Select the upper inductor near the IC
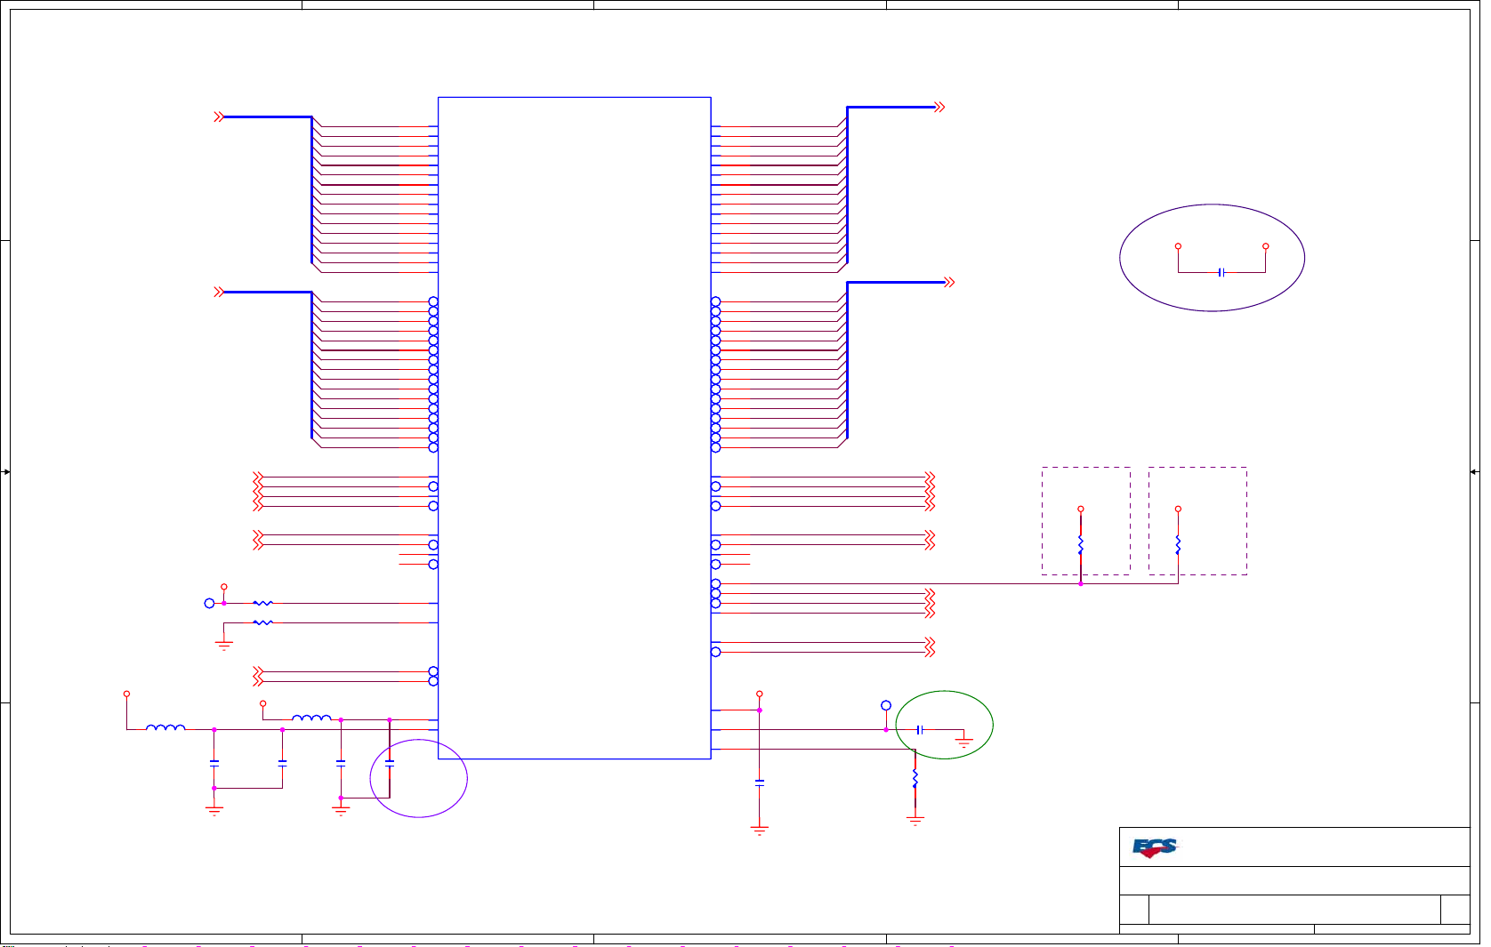This screenshot has width=1491, height=947. click(x=311, y=718)
